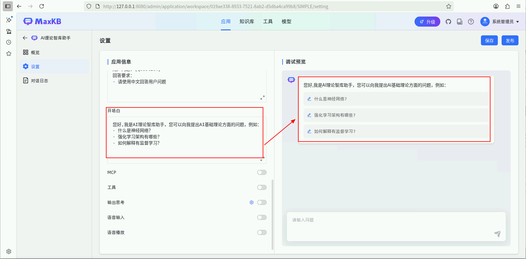Click back arrow beside AI理论智库助手
The height and width of the screenshot is (259, 526).
coord(25,38)
